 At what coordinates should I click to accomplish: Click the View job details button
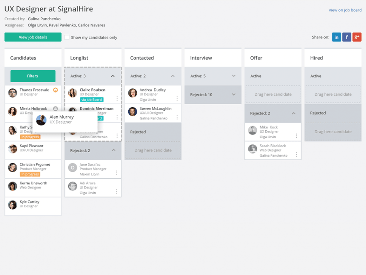coord(33,37)
